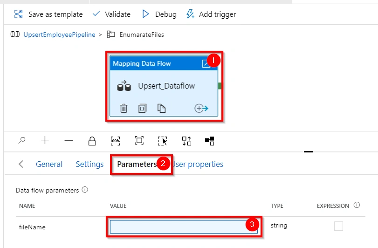
Task: Click the Save as template icon
Action: coord(18,14)
